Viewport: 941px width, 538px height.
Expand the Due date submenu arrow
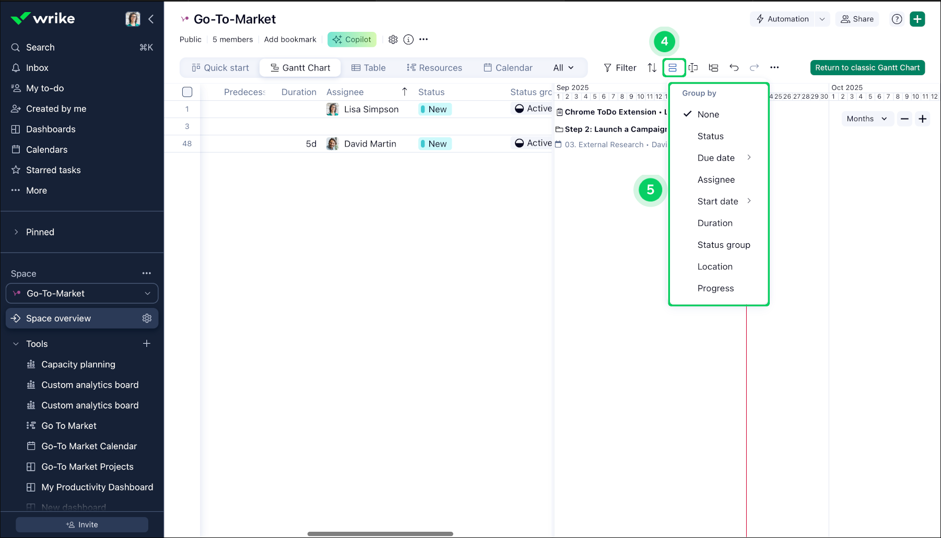(750, 157)
